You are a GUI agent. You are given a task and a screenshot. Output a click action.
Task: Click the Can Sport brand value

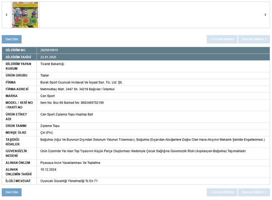(47, 96)
